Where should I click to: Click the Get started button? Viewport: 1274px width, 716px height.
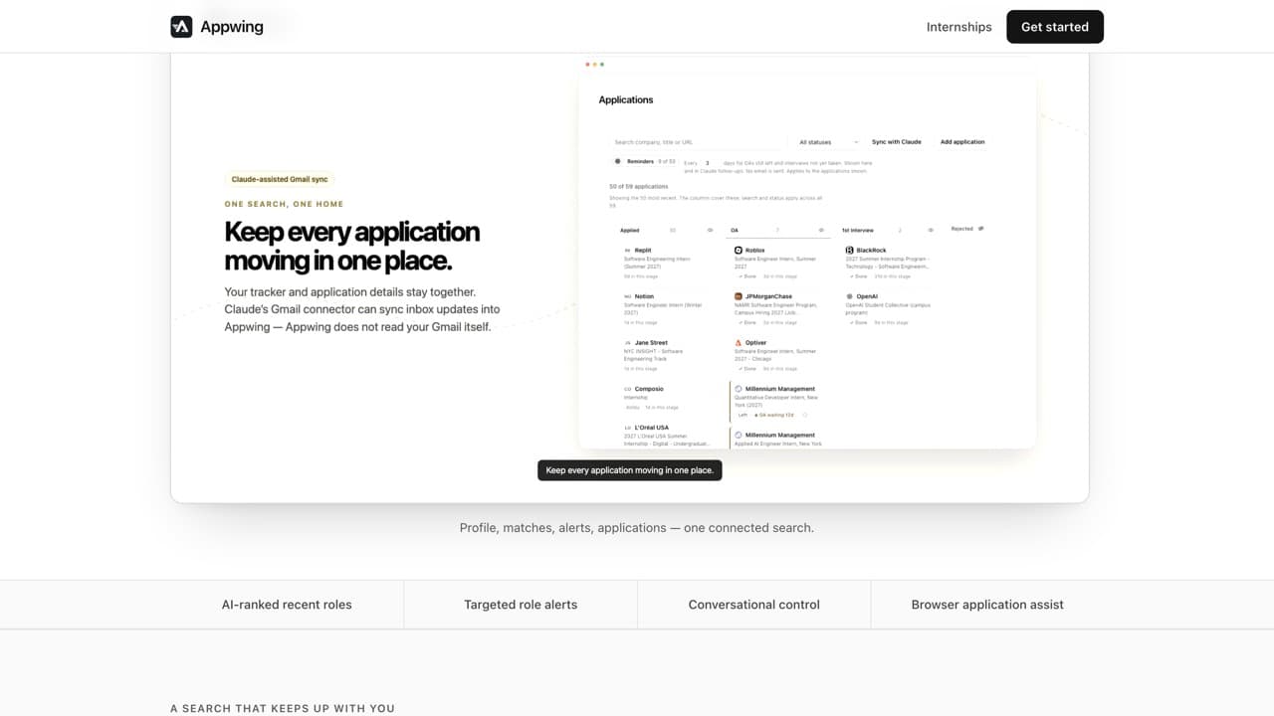click(1055, 27)
